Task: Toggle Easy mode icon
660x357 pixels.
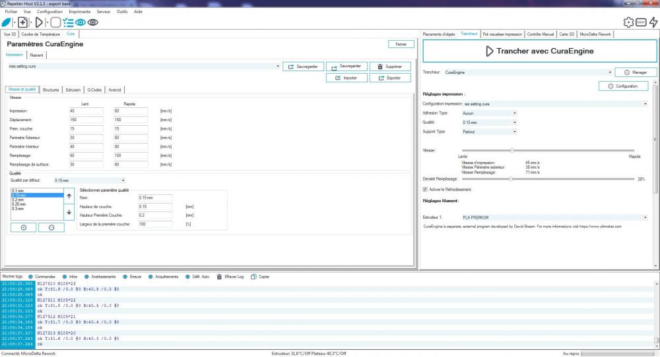Action: pos(641,22)
